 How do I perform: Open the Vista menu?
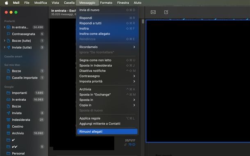pyautogui.click(x=55, y=3)
